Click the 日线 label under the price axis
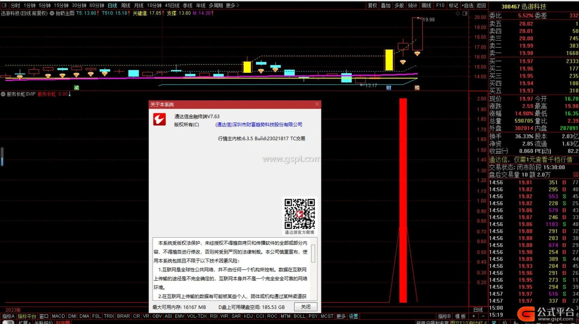The height and width of the screenshot is (324, 579). (478, 310)
